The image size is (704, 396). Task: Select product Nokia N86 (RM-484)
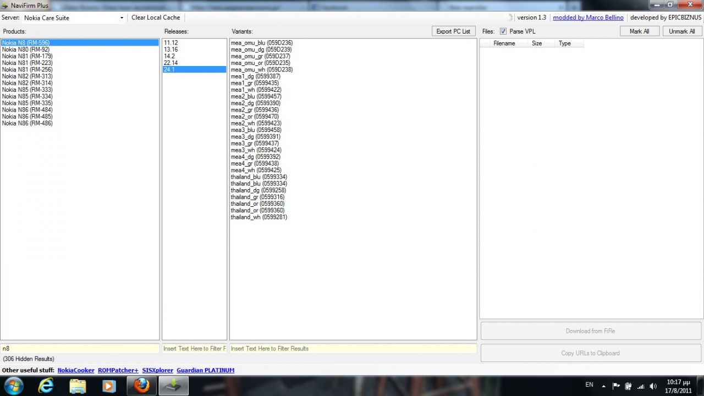80,109
